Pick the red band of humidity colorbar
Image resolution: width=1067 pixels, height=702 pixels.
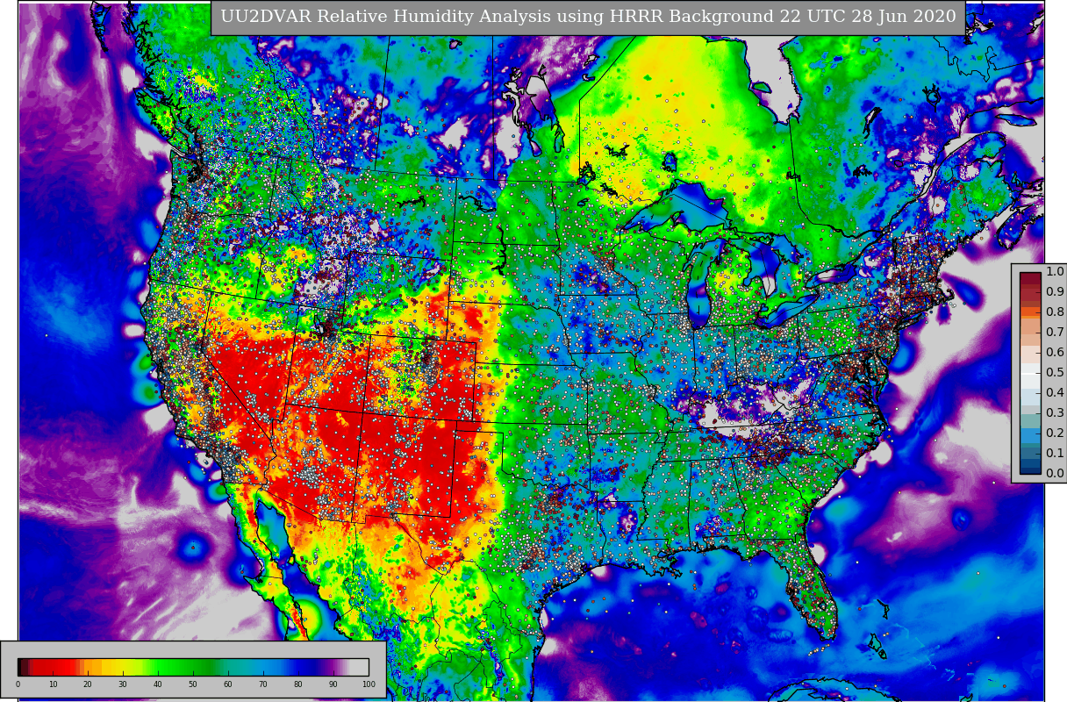tap(54, 667)
